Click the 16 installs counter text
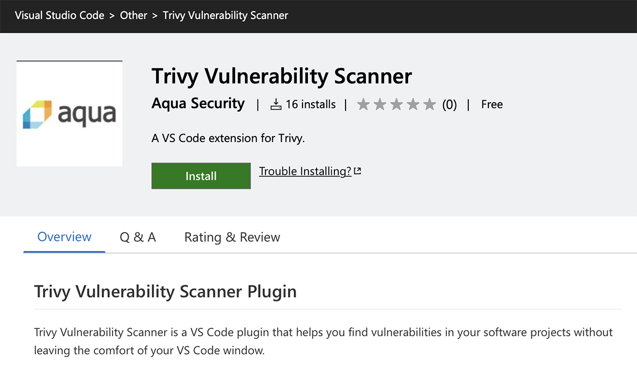The height and width of the screenshot is (384, 637). pos(311,104)
